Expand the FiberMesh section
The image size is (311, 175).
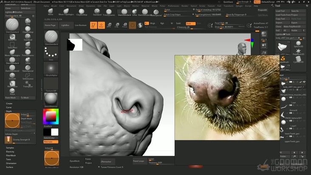pyautogui.click(x=10, y=155)
